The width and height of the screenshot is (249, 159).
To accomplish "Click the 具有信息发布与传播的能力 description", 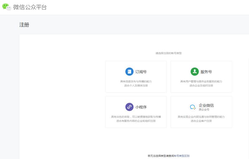I will tap(136, 81).
